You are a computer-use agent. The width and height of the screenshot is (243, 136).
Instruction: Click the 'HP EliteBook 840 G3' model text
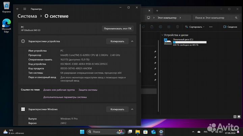point(30,30)
